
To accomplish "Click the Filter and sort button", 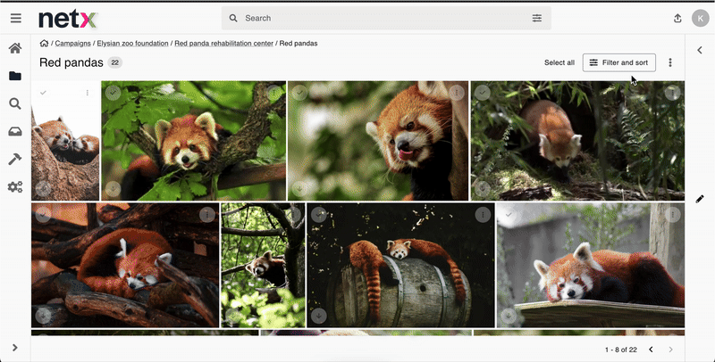I will click(618, 62).
